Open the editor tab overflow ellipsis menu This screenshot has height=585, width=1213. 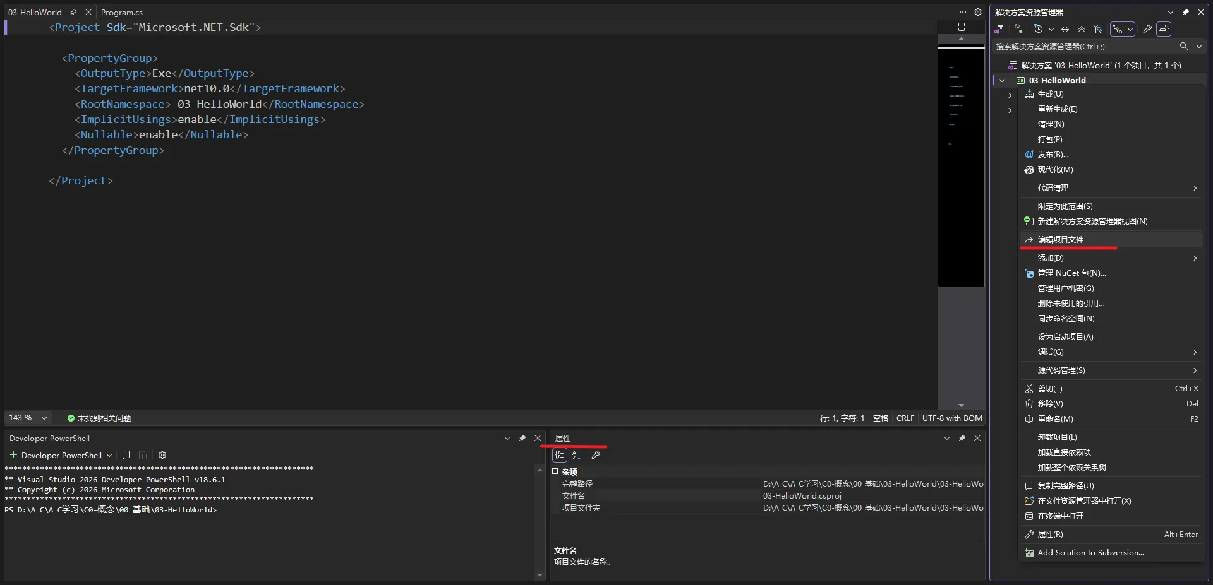pyautogui.click(x=963, y=12)
